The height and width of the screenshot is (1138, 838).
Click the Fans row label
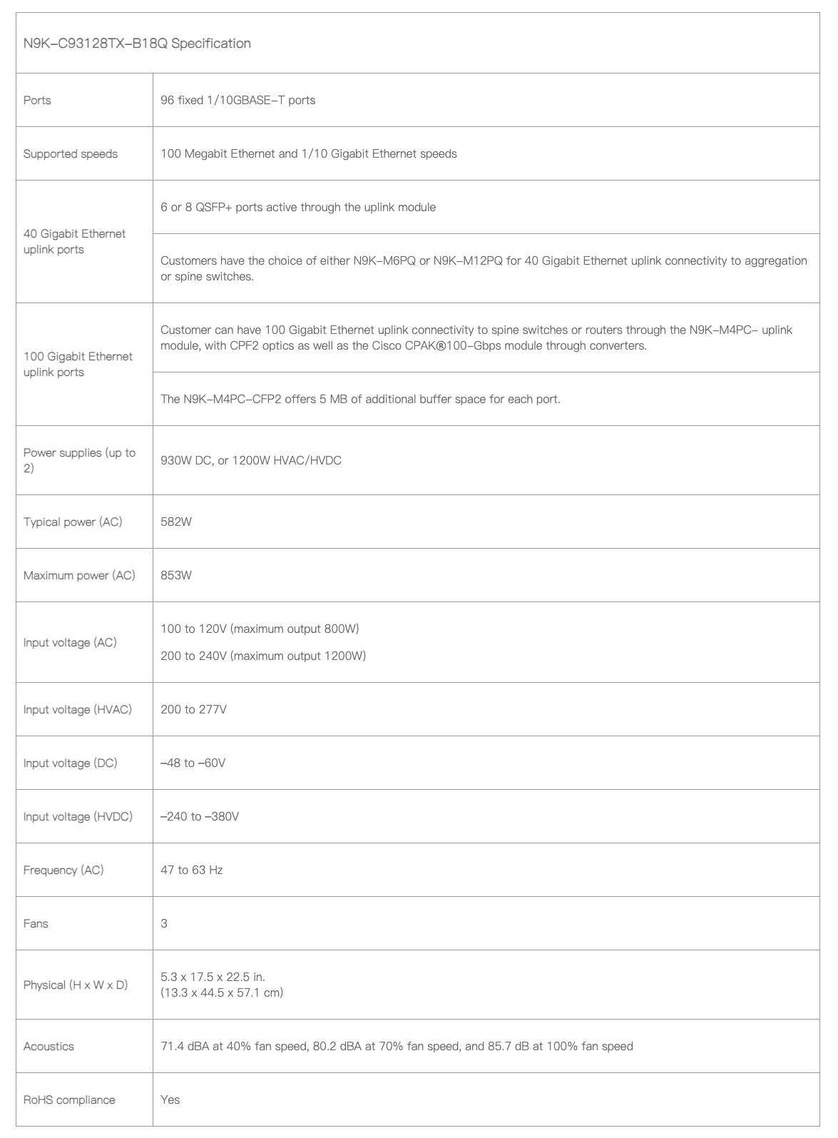36,923
